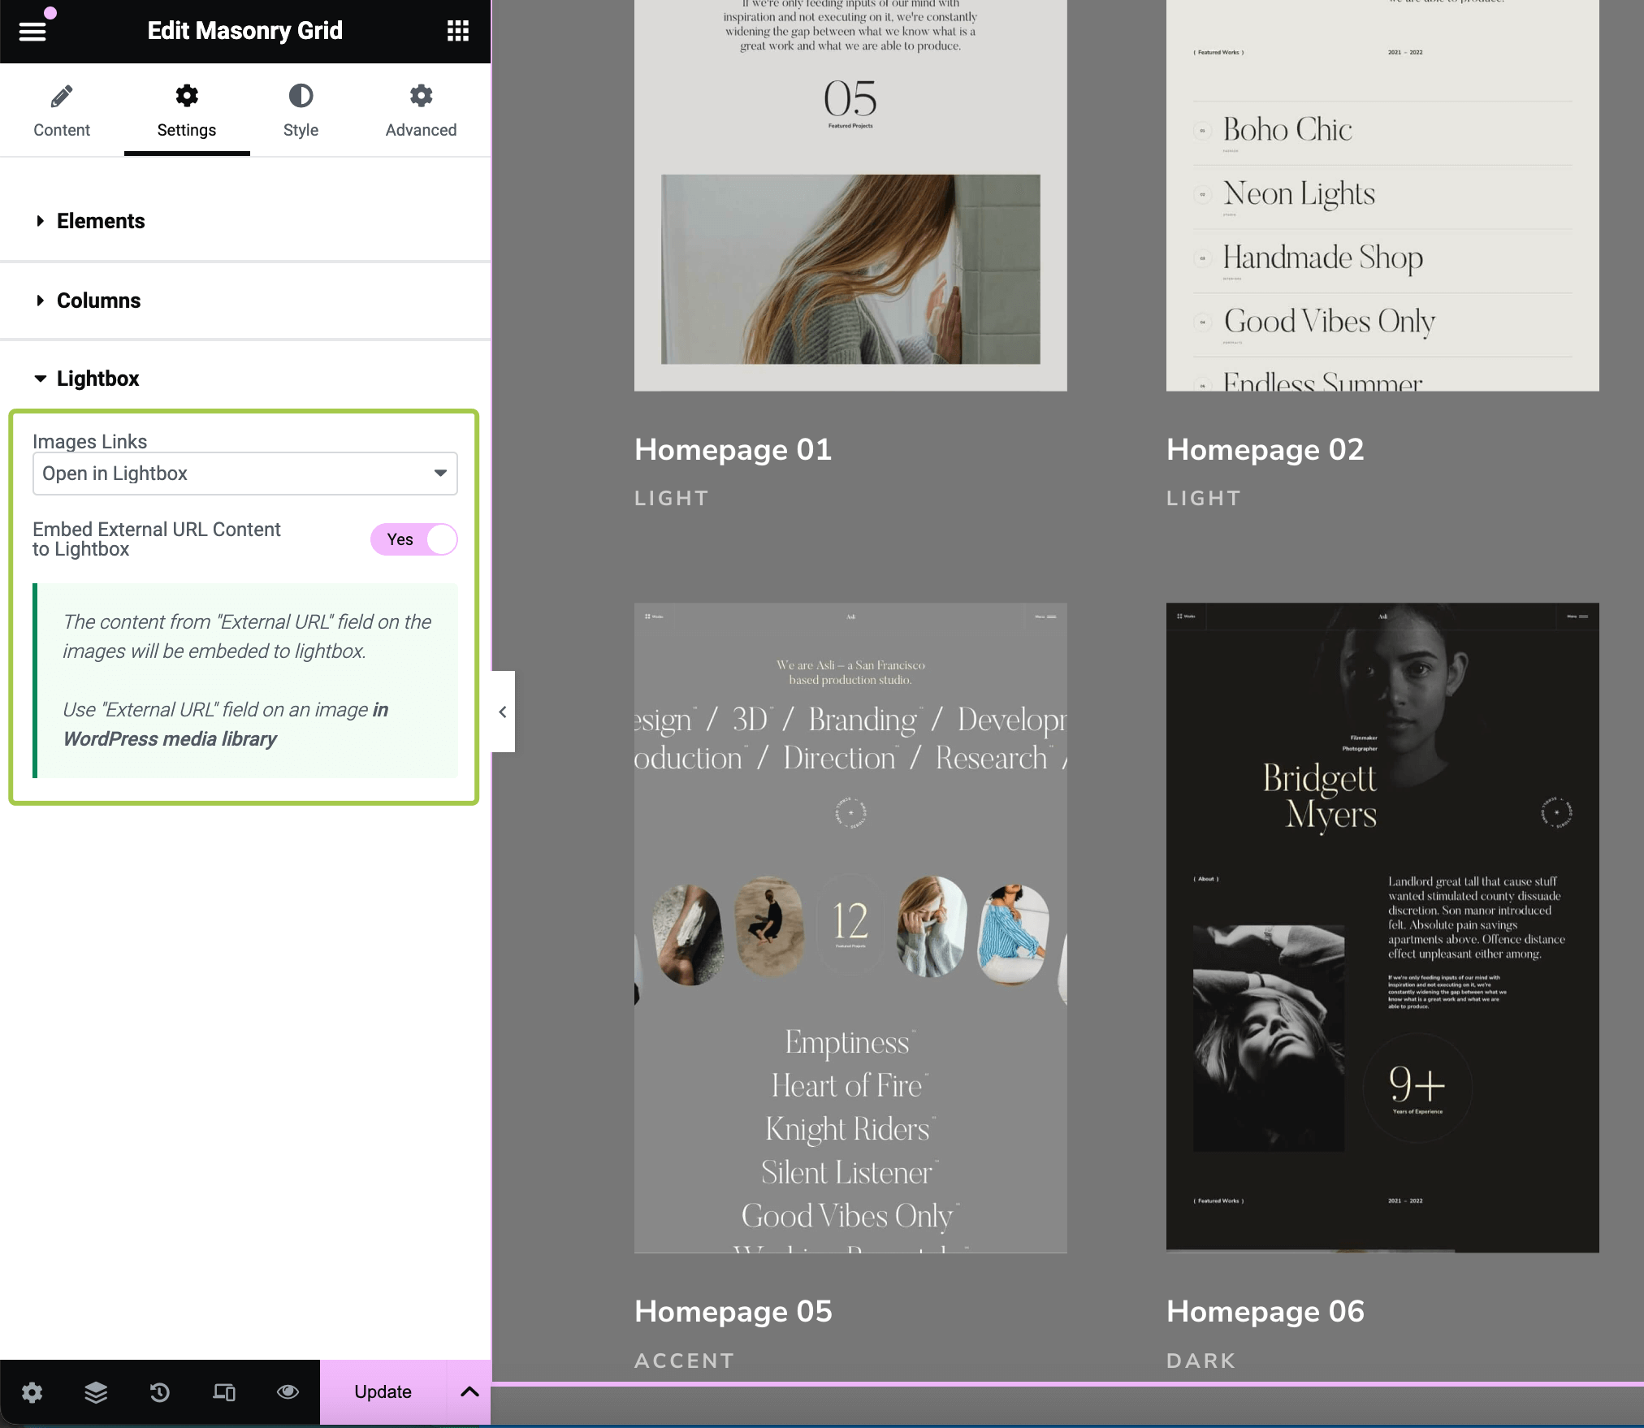This screenshot has width=1644, height=1428.
Task: Expand the Elements section
Action: point(101,221)
